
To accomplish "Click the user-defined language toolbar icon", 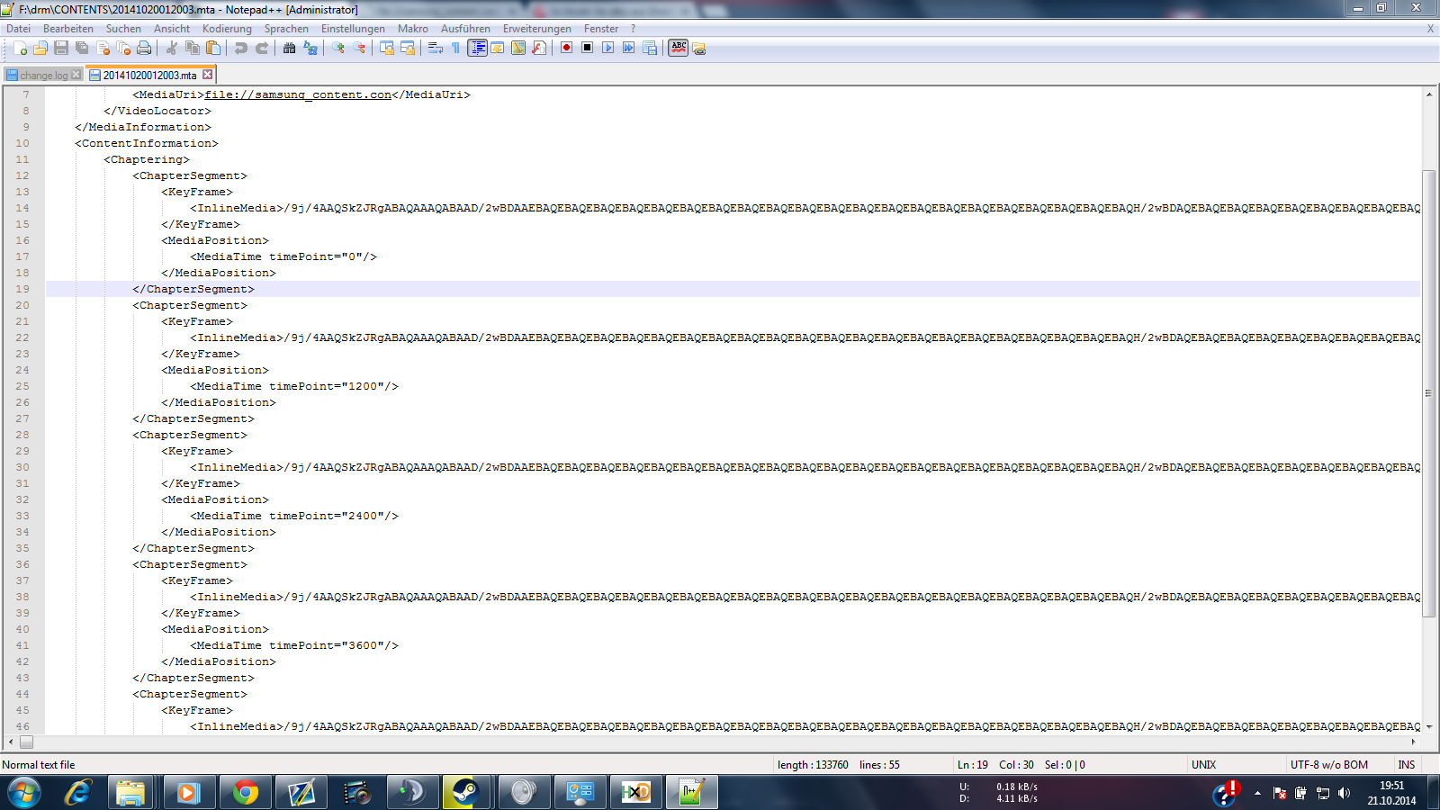I will coord(498,48).
